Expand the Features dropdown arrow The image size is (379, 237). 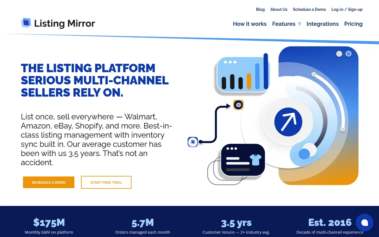(x=299, y=24)
